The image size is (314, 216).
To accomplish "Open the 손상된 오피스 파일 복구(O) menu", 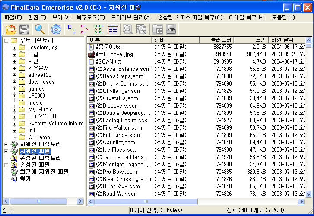I will click(x=190, y=18).
